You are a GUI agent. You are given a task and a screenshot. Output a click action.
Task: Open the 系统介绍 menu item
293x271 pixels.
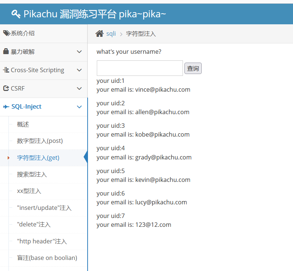pos(43,34)
